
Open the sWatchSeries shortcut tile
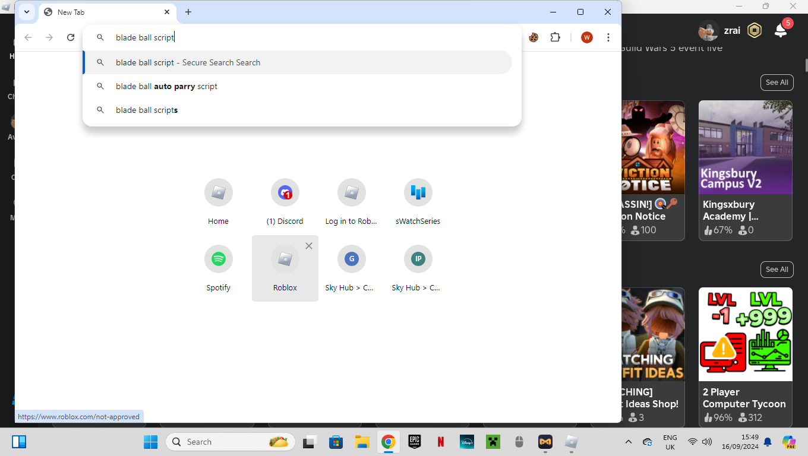[418, 202]
